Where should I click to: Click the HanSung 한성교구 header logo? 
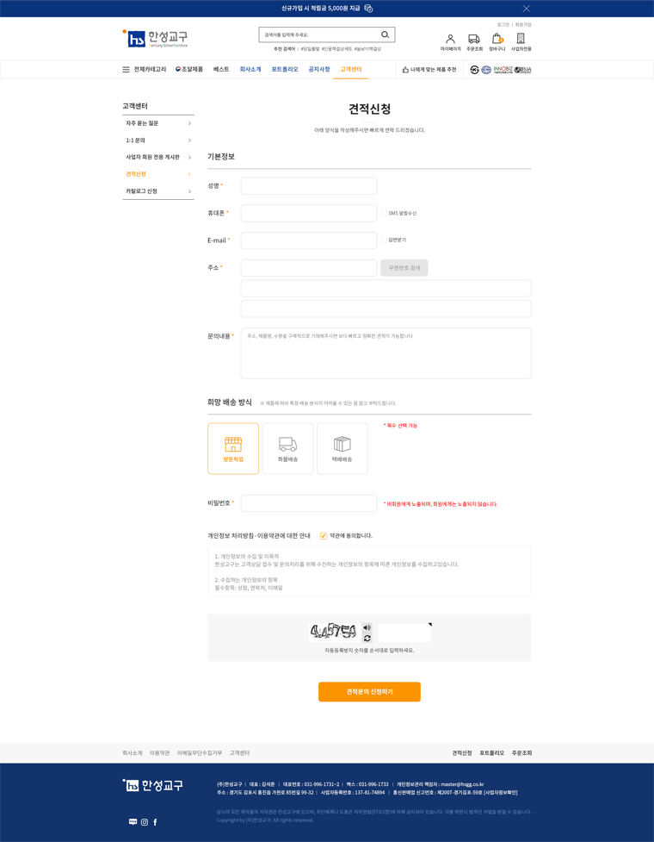155,39
